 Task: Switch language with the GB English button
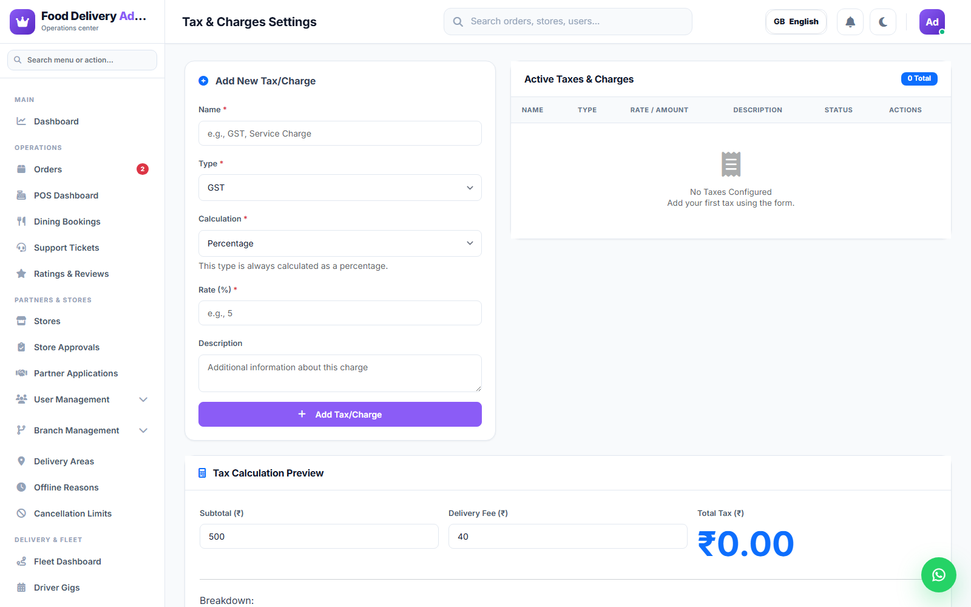tap(796, 22)
